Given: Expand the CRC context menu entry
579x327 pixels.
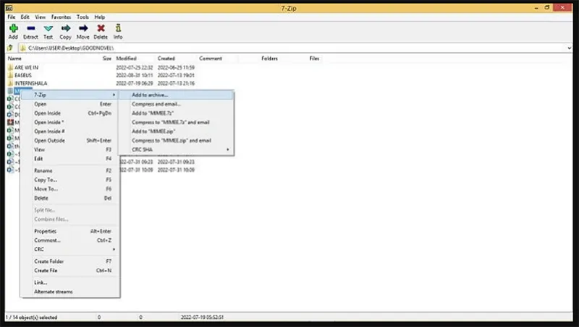Looking at the screenshot, I should point(70,249).
